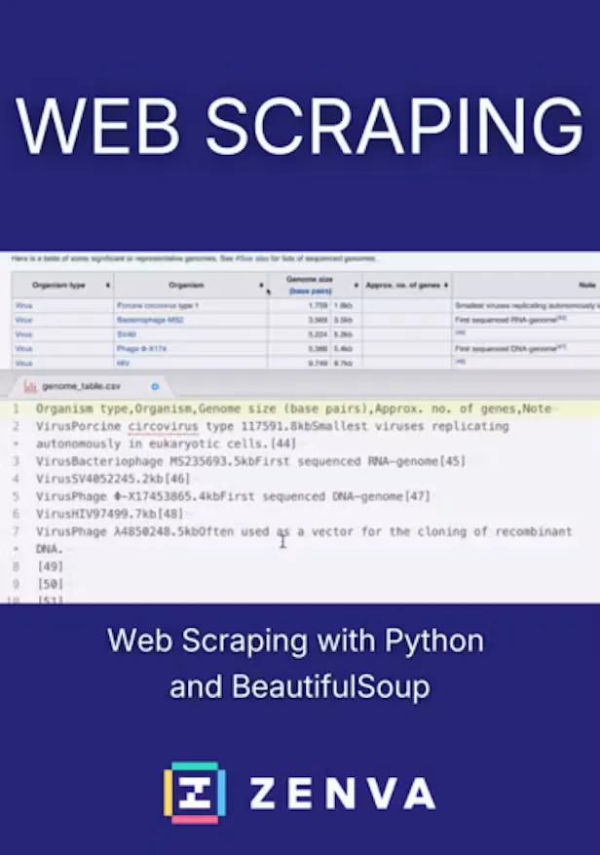Screen dimensions: 600x855
Task: Click line number 1 in the gutter
Action: 16,408
